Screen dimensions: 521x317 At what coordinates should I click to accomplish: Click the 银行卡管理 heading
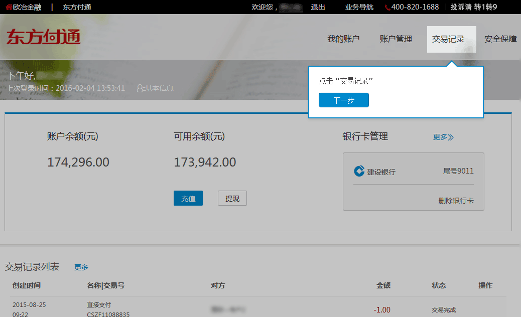click(365, 136)
